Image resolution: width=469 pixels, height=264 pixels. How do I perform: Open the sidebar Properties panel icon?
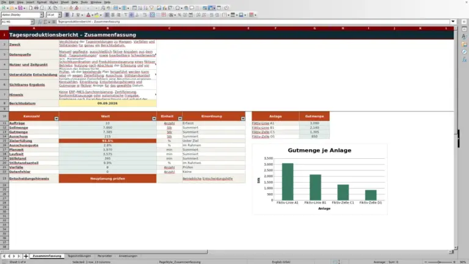(464, 29)
